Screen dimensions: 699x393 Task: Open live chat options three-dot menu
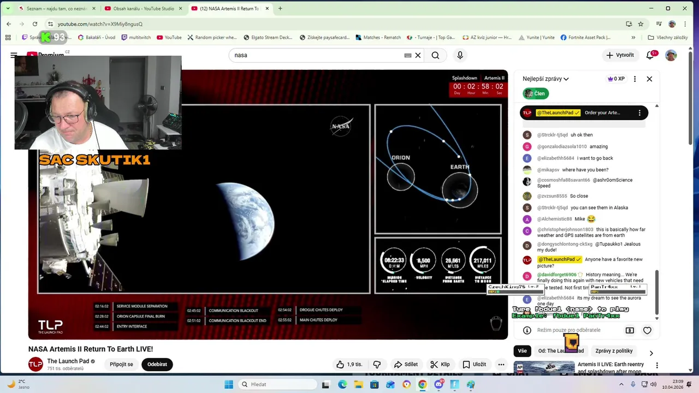pos(635,79)
